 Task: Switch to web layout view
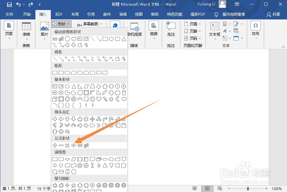coord(220,188)
